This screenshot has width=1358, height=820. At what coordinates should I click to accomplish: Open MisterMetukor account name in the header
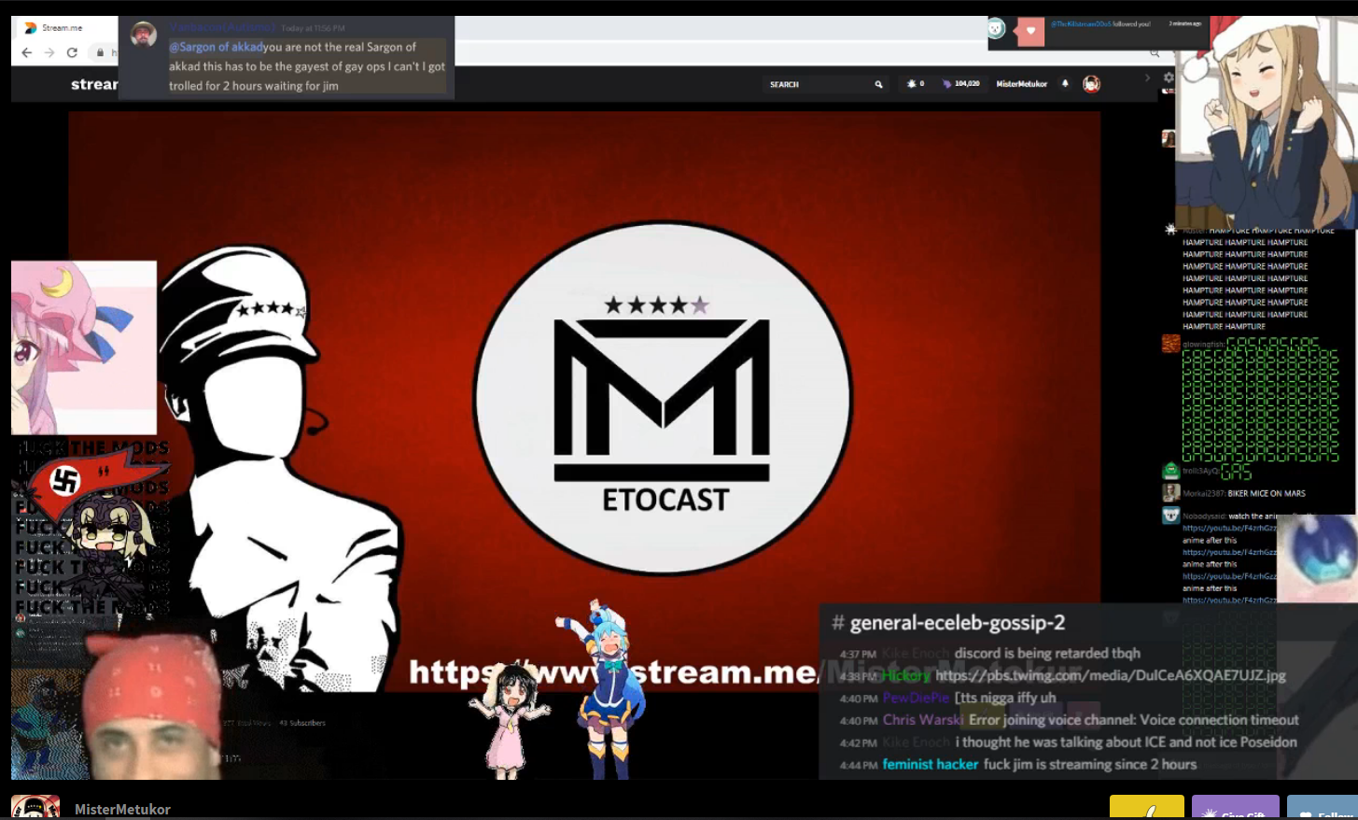1021,84
